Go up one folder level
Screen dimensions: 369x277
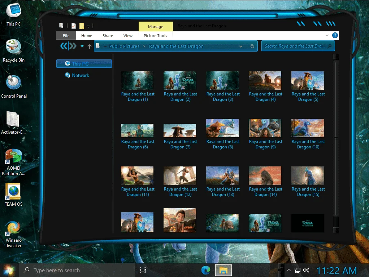click(x=90, y=46)
